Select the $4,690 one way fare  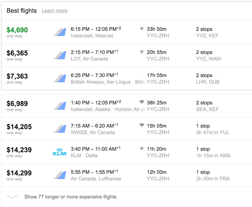[127, 32]
